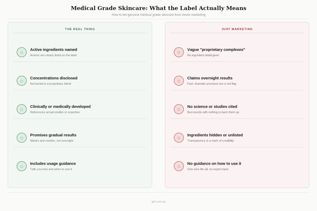This screenshot has height=211, width=317.
Task: Visit the girl.com.au footer link
Action: pos(158,202)
